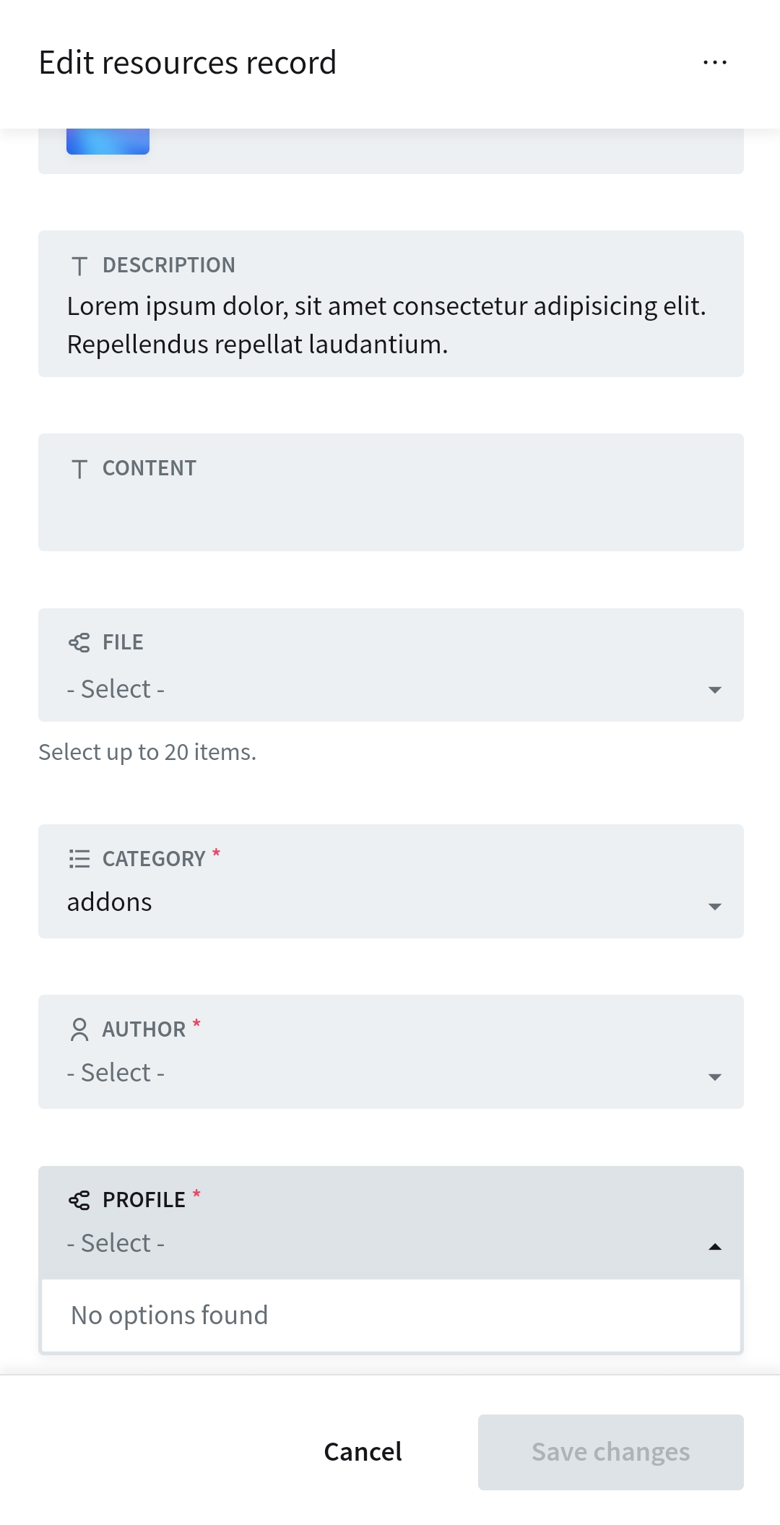This screenshot has width=780, height=1525.
Task: Click the person icon beside Author
Action: (x=80, y=1028)
